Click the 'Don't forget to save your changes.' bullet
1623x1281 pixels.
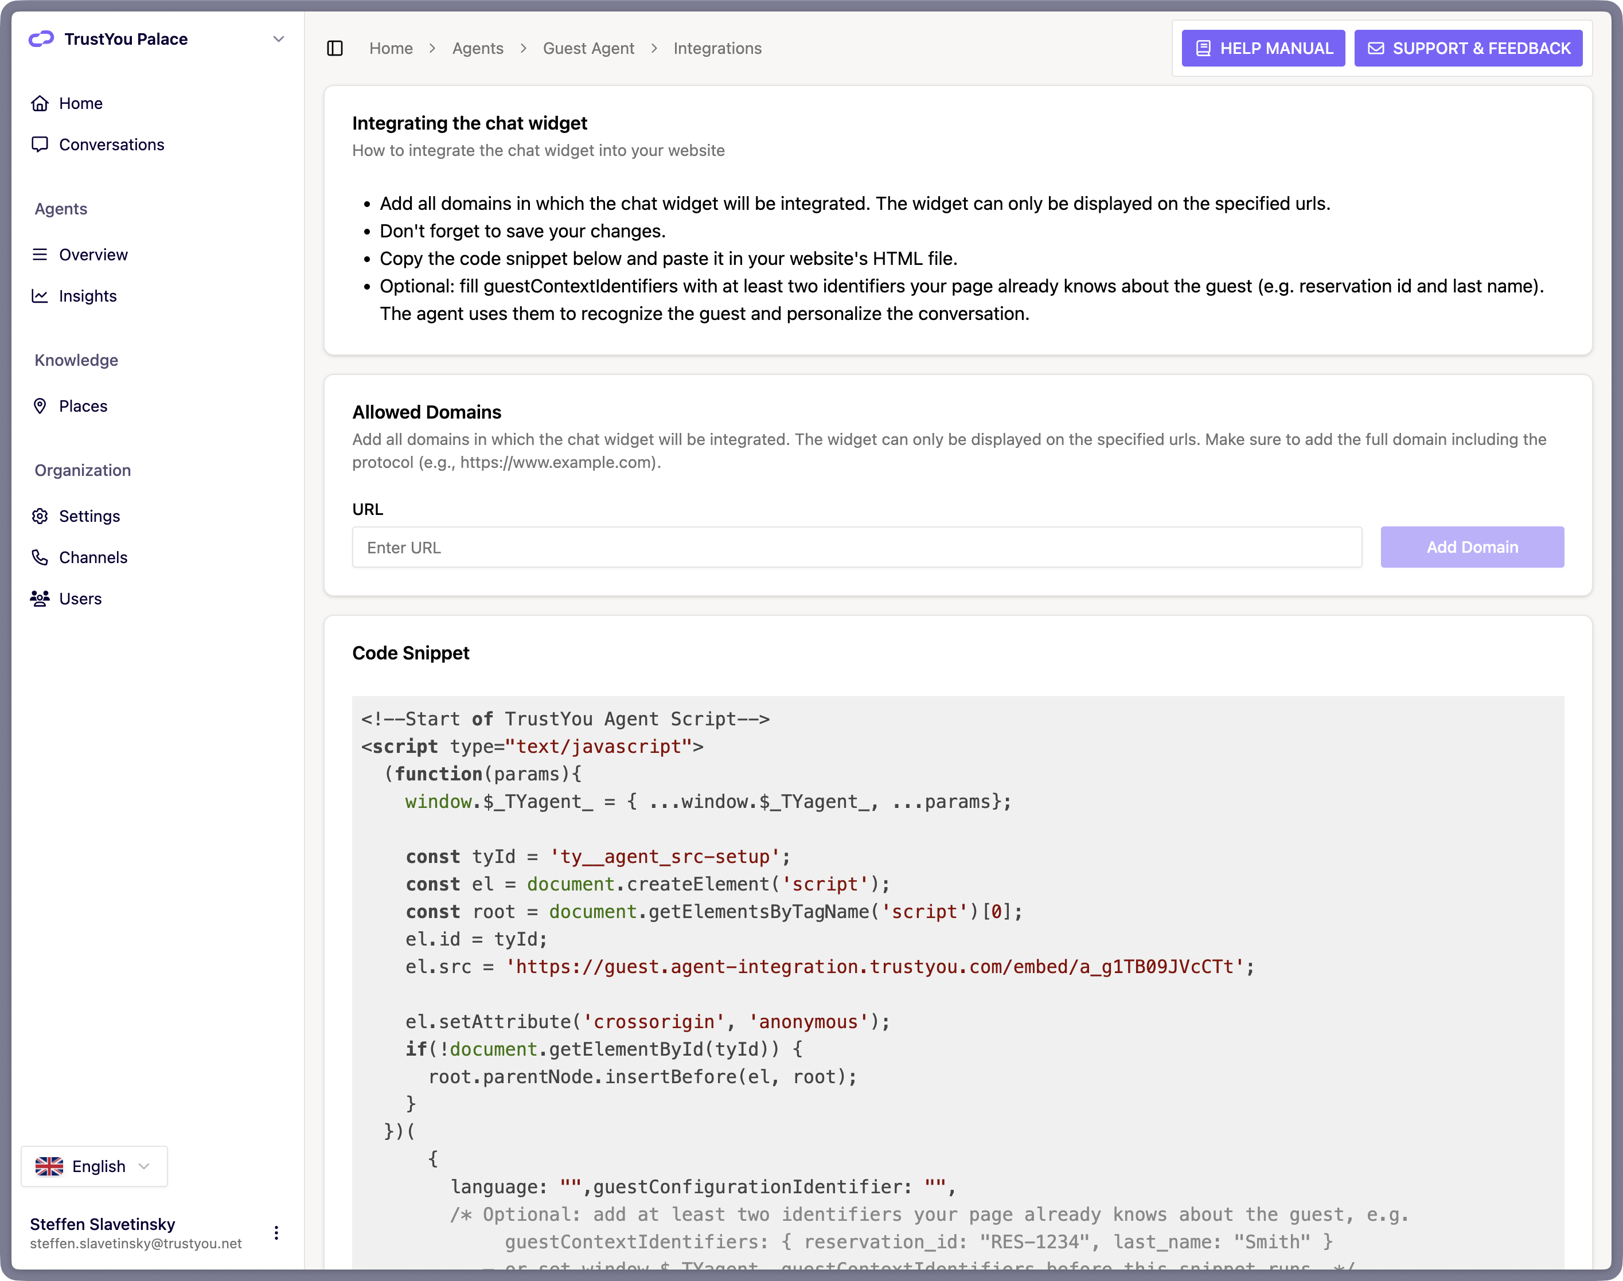(523, 232)
